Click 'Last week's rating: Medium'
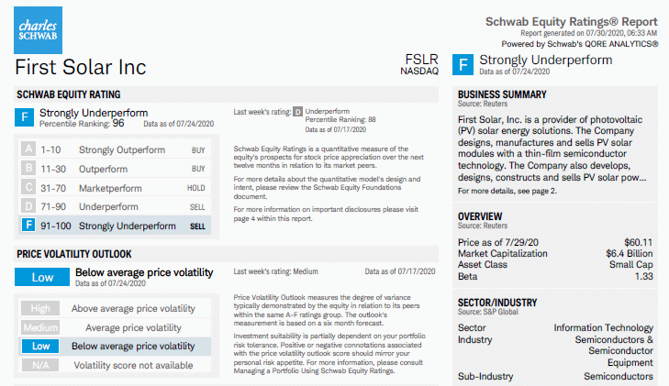 275,271
